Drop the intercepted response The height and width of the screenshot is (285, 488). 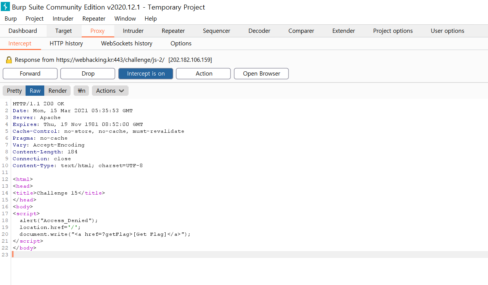tap(88, 74)
